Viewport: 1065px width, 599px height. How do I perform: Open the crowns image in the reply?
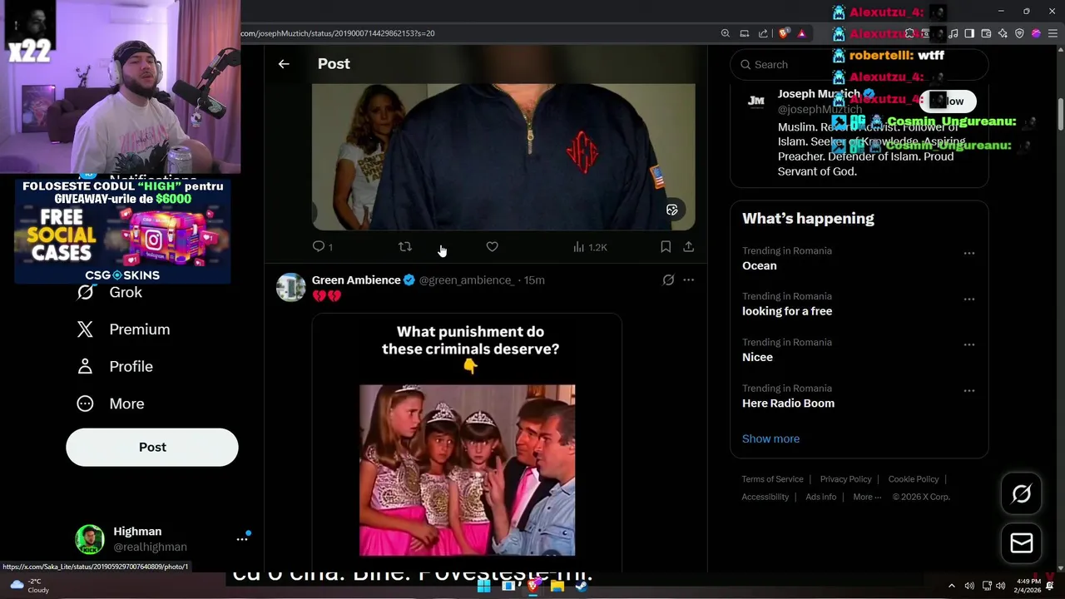coord(467,470)
